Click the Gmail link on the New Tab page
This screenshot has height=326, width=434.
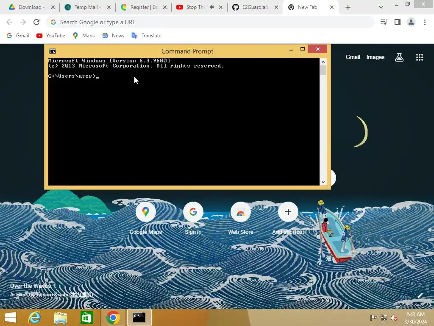[353, 57]
